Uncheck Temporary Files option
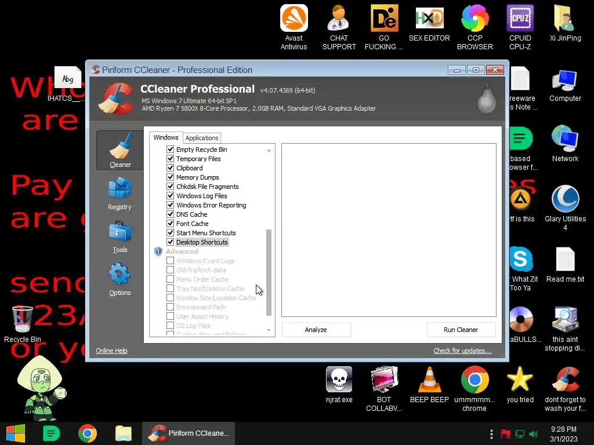 (170, 159)
